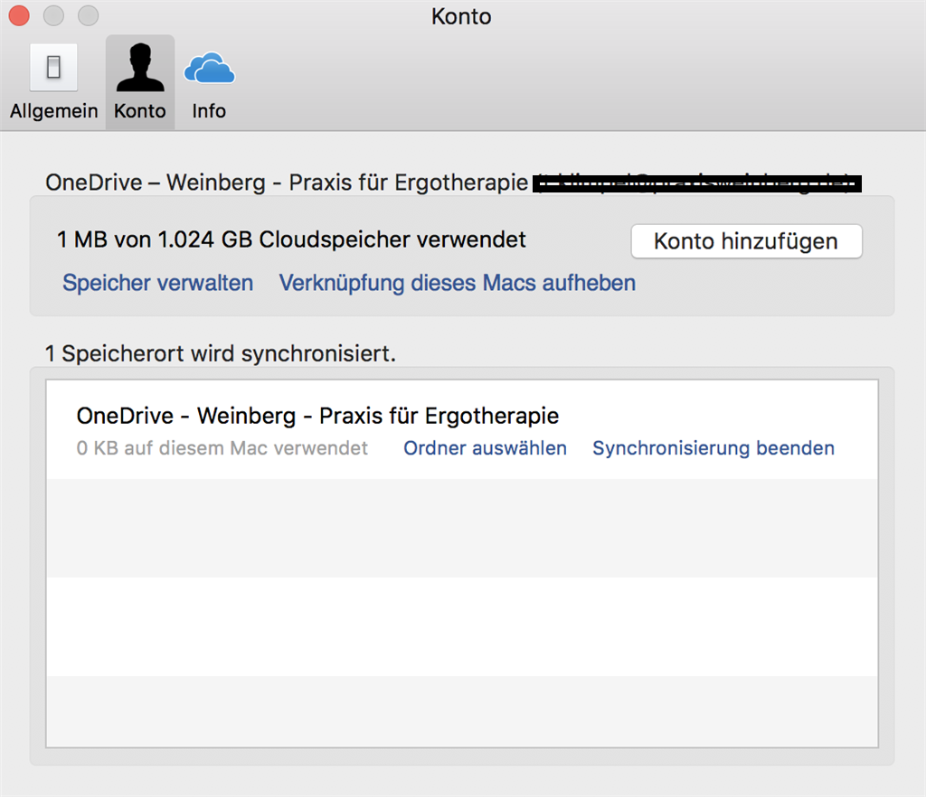
Task: Click Verknüpfung dieses Macs aufheben link
Action: click(x=457, y=283)
